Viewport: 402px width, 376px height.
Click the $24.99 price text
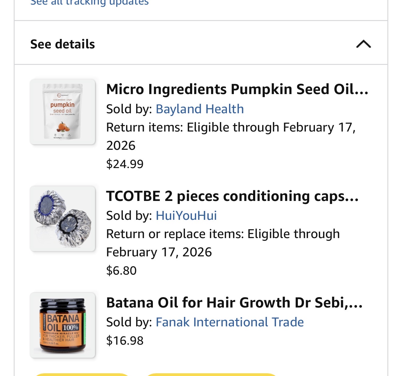[125, 164]
